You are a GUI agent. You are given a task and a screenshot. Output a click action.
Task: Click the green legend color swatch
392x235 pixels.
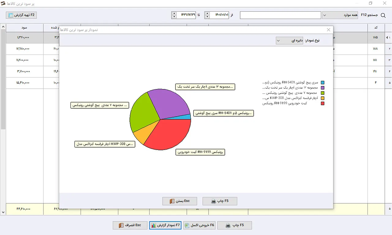322,93
